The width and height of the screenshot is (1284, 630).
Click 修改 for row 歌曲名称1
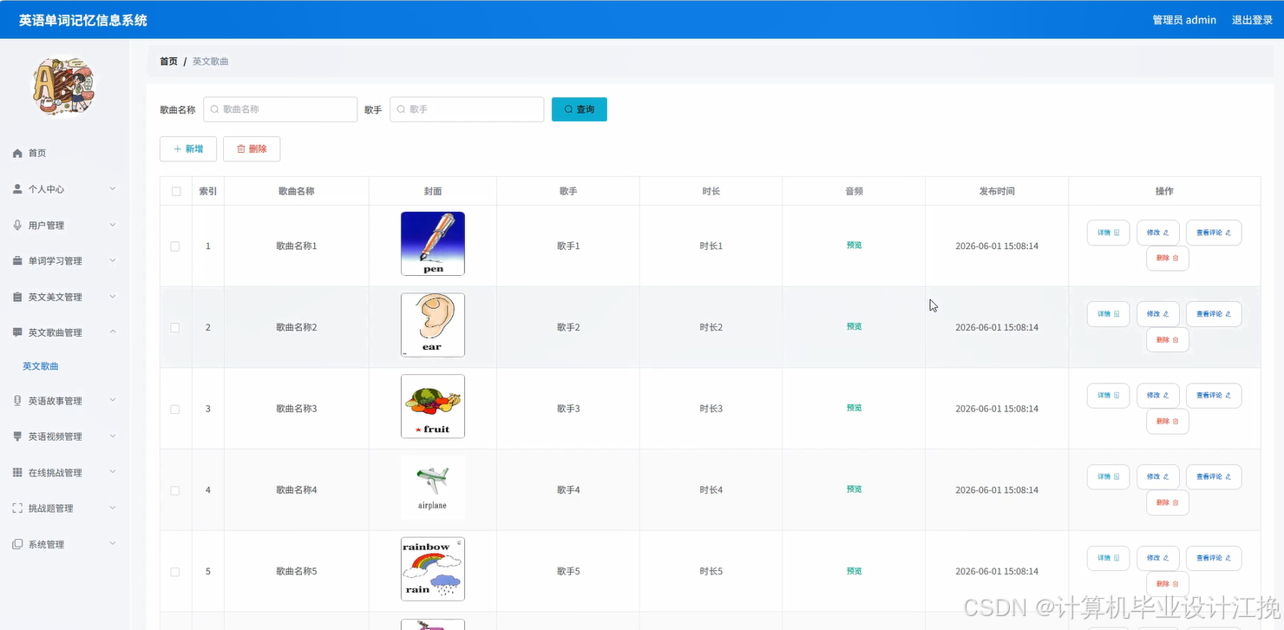coord(1158,233)
